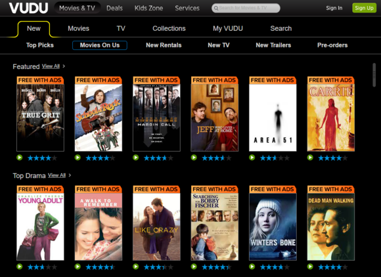381x277 pixels.
Task: Expand Top Drama section with arrow chevron
Action: coord(70,175)
